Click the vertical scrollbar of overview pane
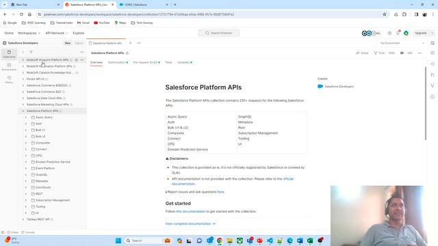 (x=426, y=103)
